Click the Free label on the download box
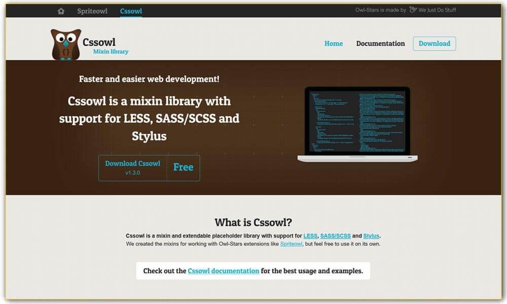Image resolution: width=507 pixels, height=304 pixels. pyautogui.click(x=184, y=167)
